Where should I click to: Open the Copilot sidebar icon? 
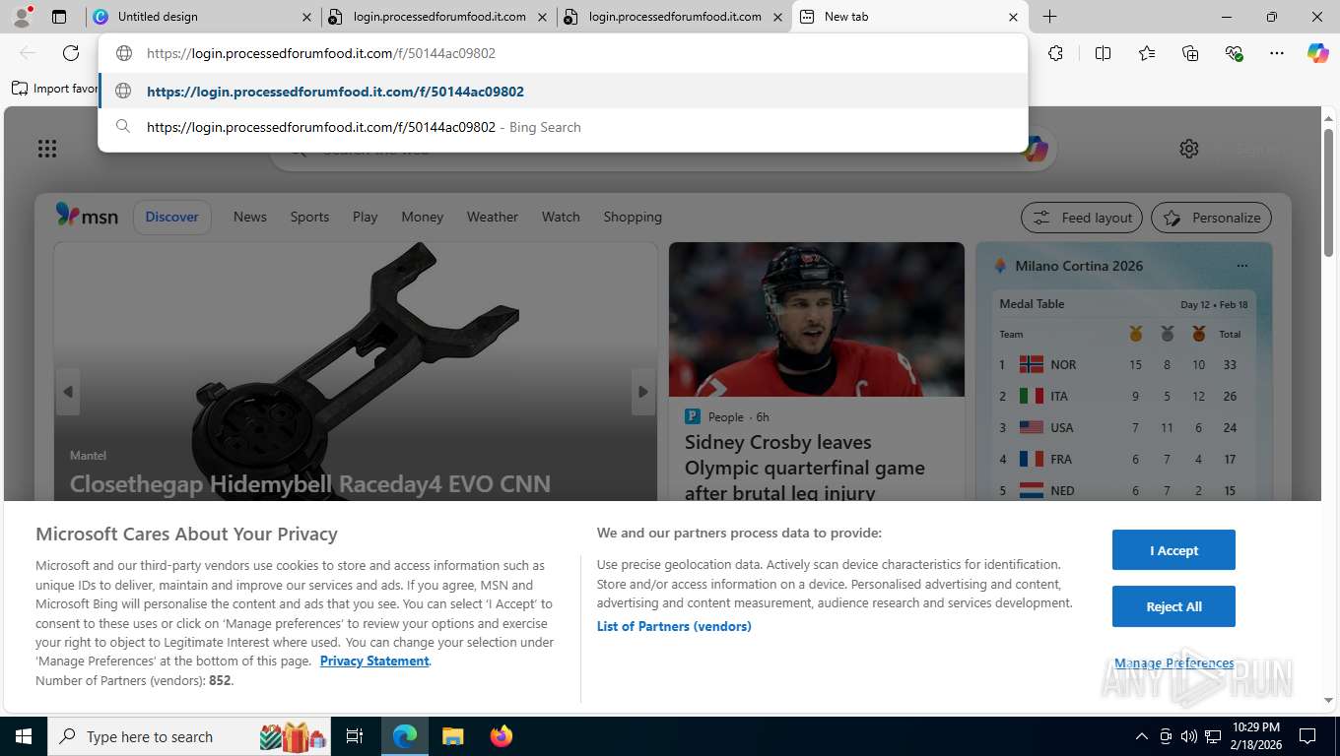pos(1318,53)
